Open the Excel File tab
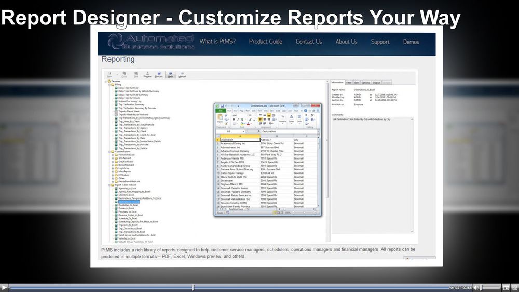Image resolution: width=519 pixels, height=292 pixels. [221, 111]
